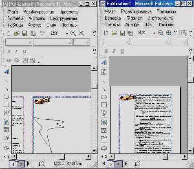Click Zoom In magnifier in Publication1 toolbar

169,33
